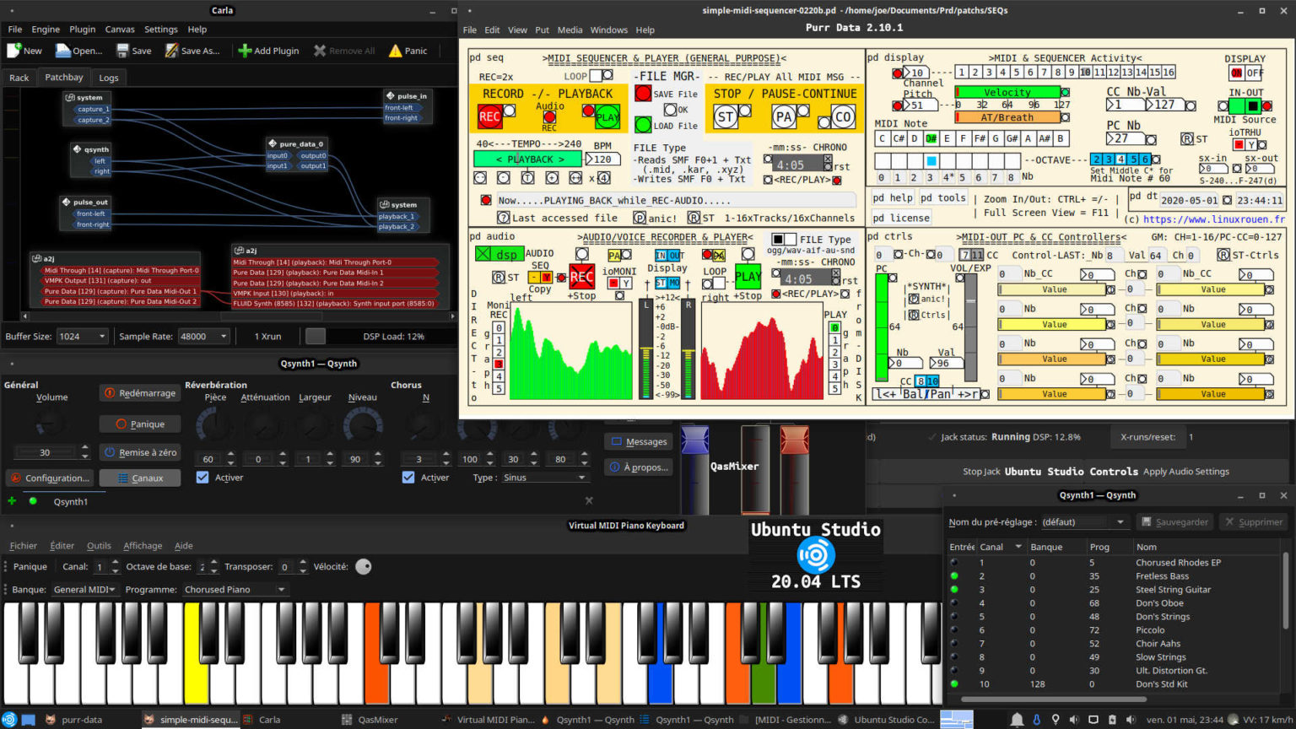The width and height of the screenshot is (1296, 729).
Task: Open Buffer Size dropdown in Carla
Action: [82, 336]
